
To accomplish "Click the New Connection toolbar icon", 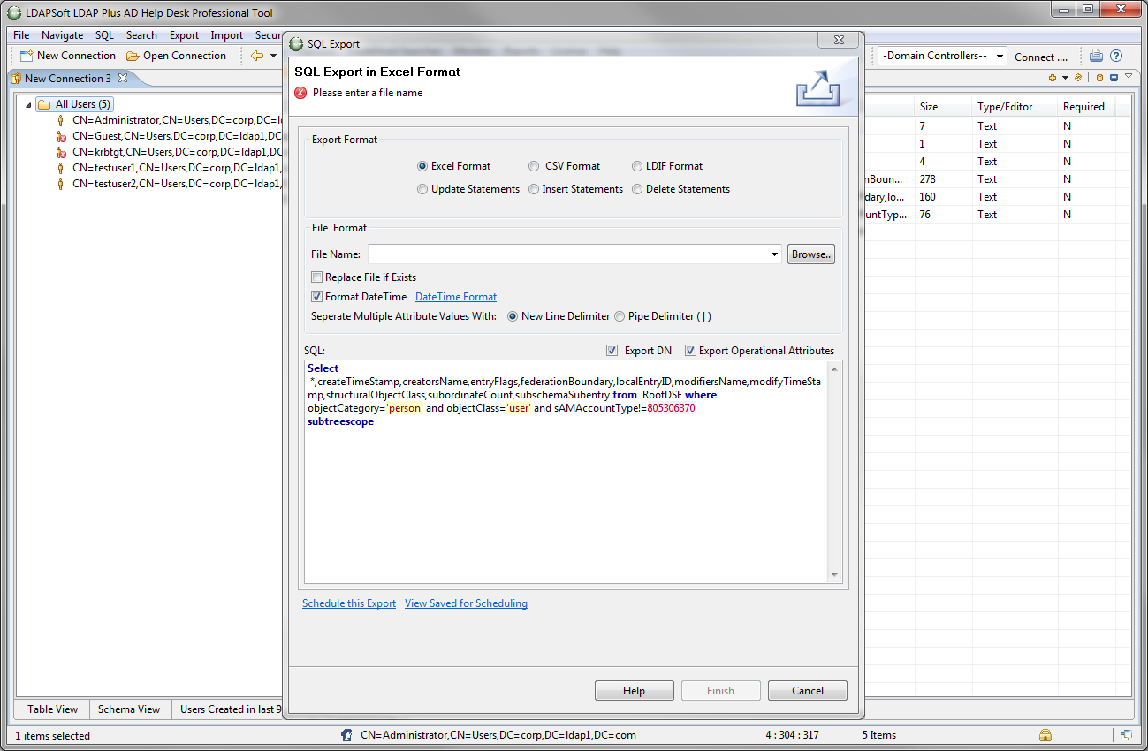I will pyautogui.click(x=27, y=56).
